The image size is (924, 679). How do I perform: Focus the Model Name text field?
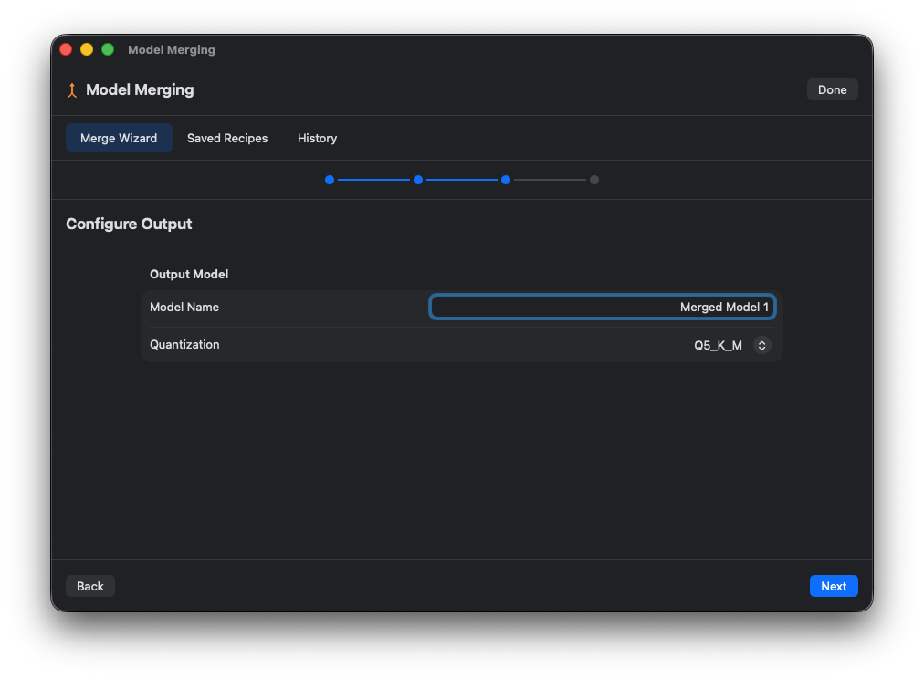click(603, 308)
